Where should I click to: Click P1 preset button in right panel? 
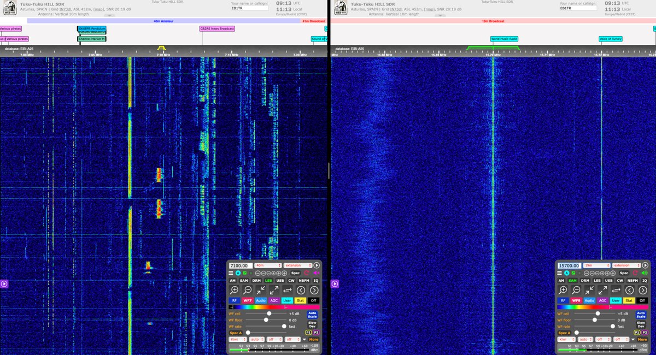click(637, 333)
